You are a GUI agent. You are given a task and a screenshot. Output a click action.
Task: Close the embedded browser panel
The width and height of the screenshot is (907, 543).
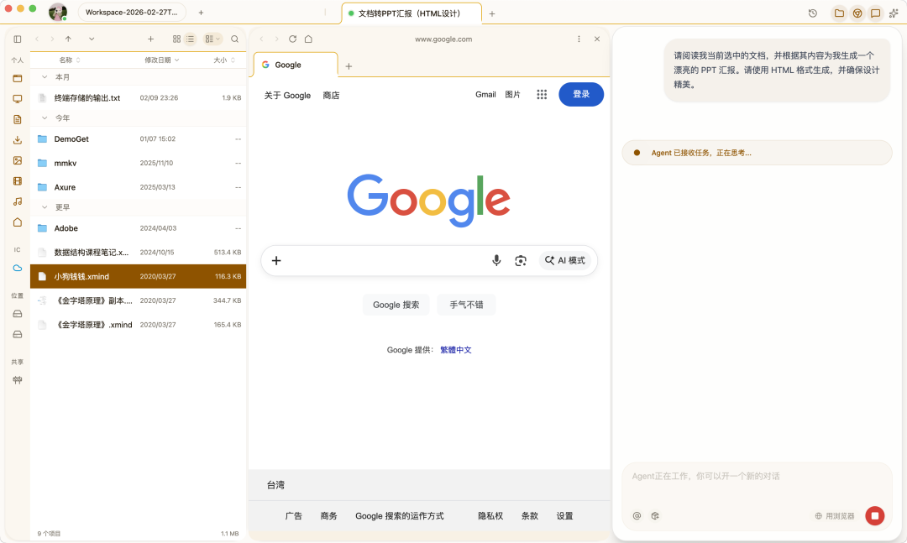597,39
